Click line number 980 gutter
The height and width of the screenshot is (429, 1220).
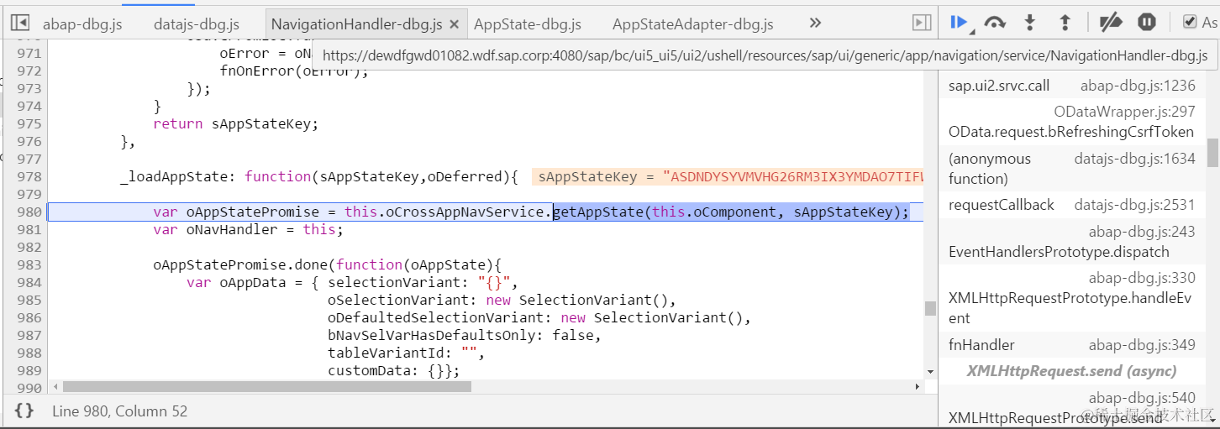click(x=29, y=212)
